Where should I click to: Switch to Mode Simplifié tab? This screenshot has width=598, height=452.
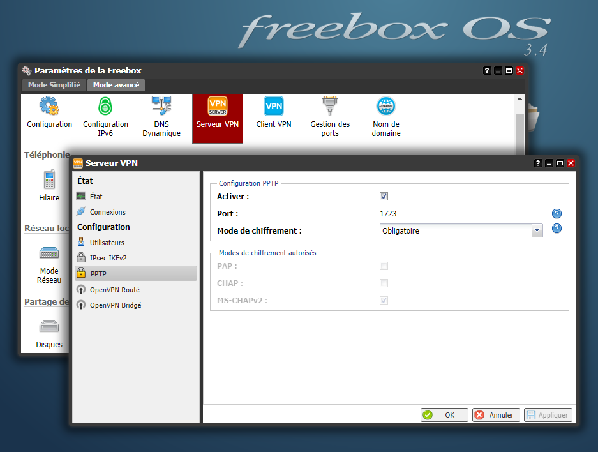click(54, 85)
